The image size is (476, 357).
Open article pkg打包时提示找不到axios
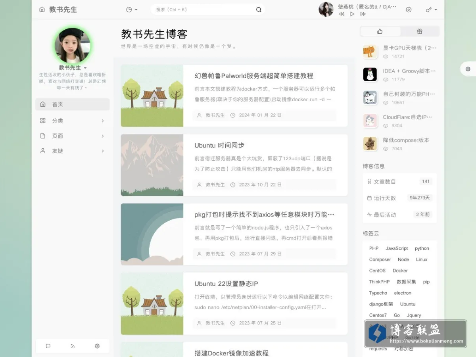(x=264, y=215)
